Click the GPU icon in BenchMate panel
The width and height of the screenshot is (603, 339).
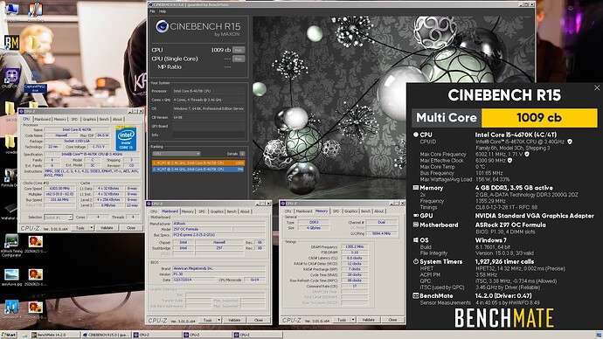pyautogui.click(x=415, y=216)
